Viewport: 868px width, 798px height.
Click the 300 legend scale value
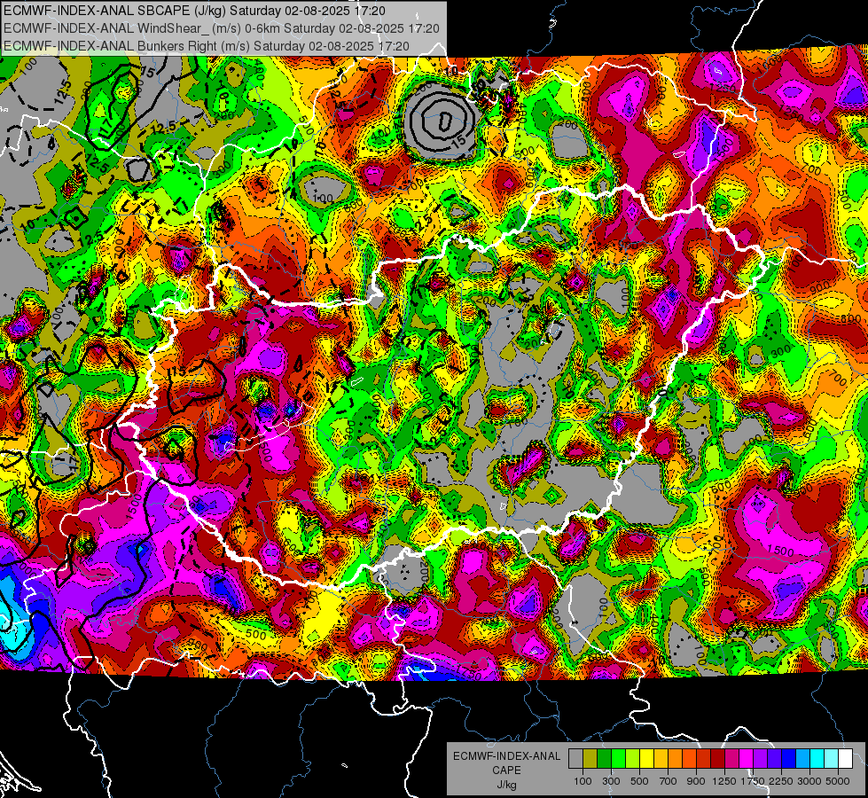[x=611, y=781]
